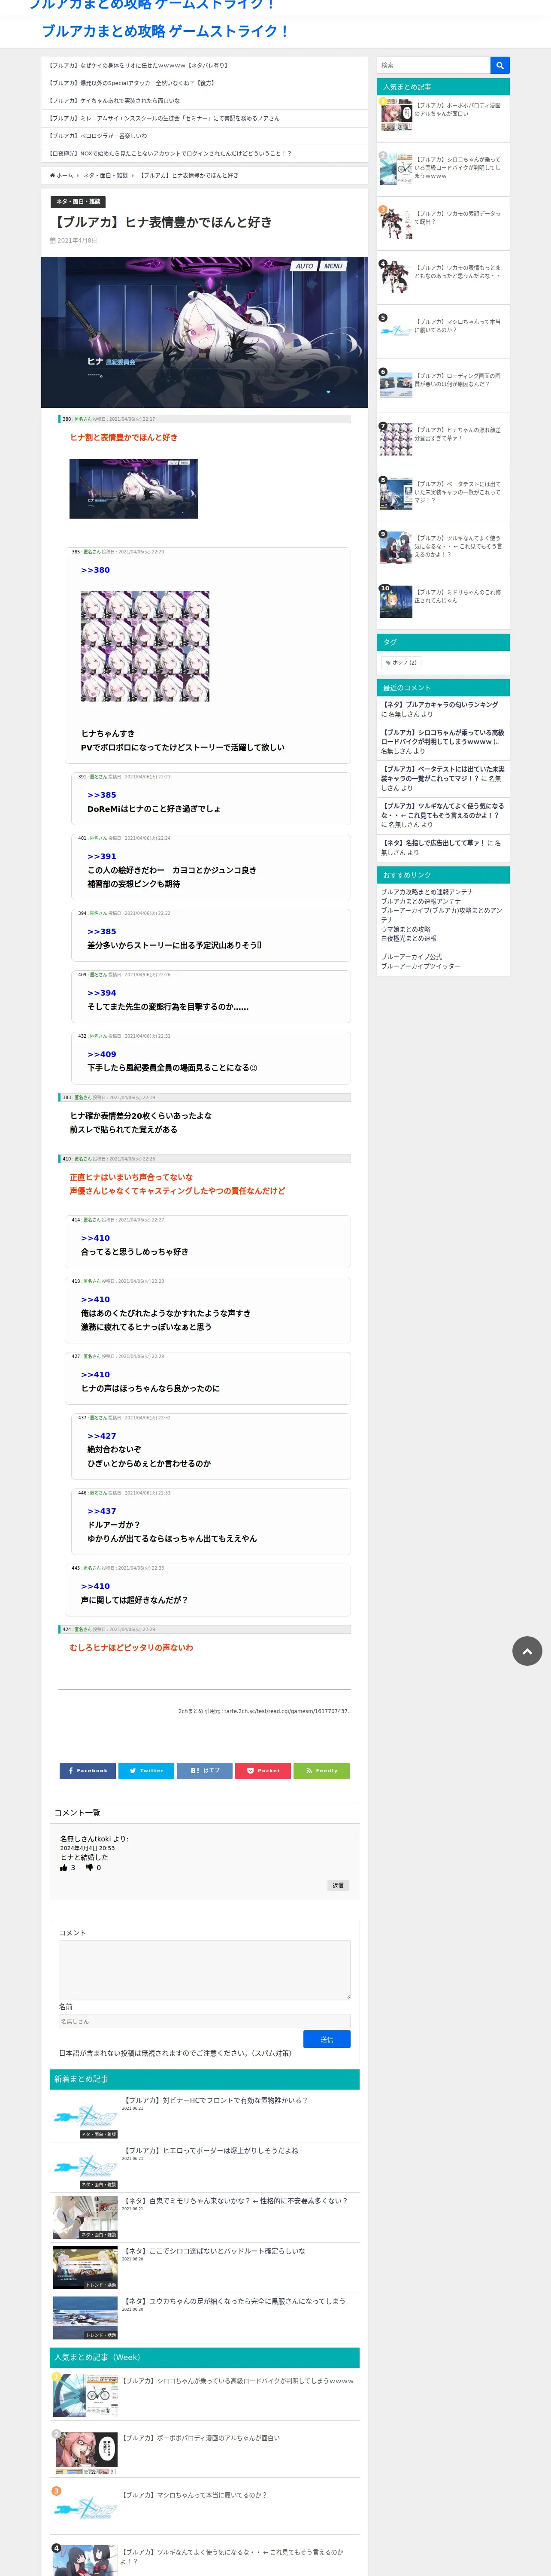Open the ウマ娘まとめ攻略 link
The width and height of the screenshot is (551, 2576).
pos(406,929)
